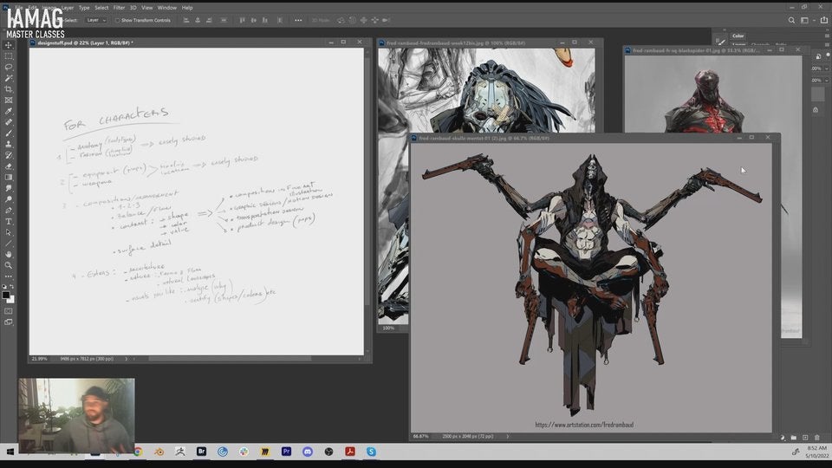Screen dimensions: 832x468
Task: Toggle Quick Mask mode
Action: click(x=9, y=311)
